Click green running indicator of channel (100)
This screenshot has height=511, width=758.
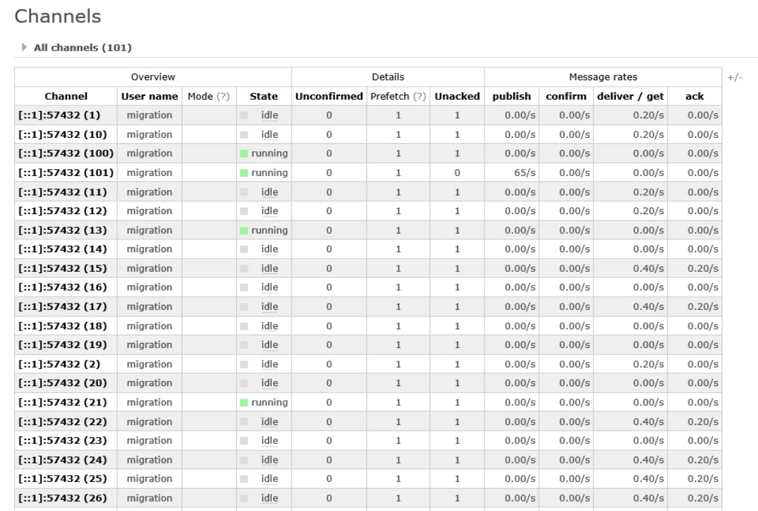point(243,154)
